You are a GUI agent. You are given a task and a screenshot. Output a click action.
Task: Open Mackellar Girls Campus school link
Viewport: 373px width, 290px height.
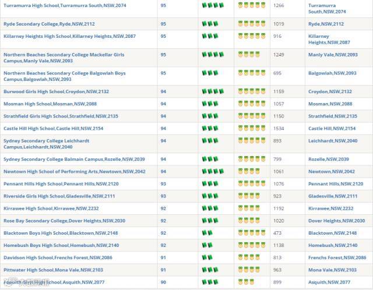(x=64, y=58)
